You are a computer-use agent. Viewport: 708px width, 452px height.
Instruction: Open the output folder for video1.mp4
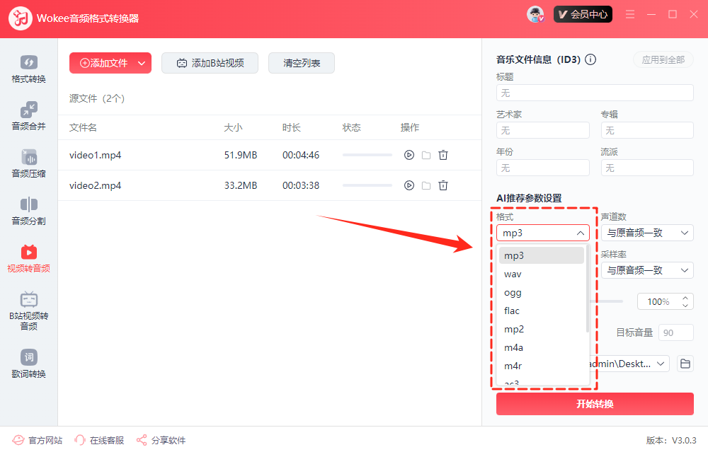coord(426,155)
